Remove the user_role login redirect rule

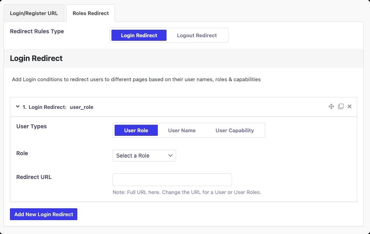tap(349, 107)
